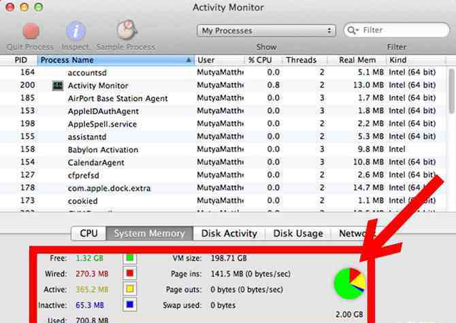
Task: Open the Disk Activity tab
Action: click(229, 233)
